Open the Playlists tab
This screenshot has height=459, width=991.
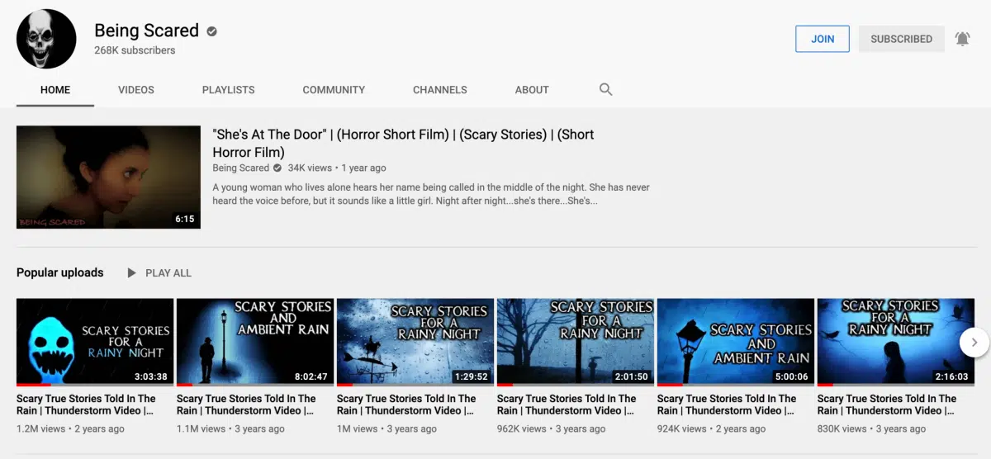pyautogui.click(x=229, y=90)
